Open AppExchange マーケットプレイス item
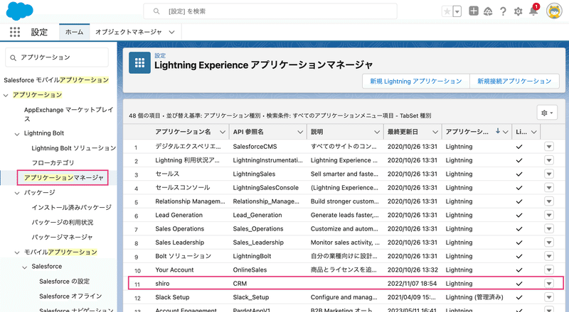The image size is (569, 312). 68,114
